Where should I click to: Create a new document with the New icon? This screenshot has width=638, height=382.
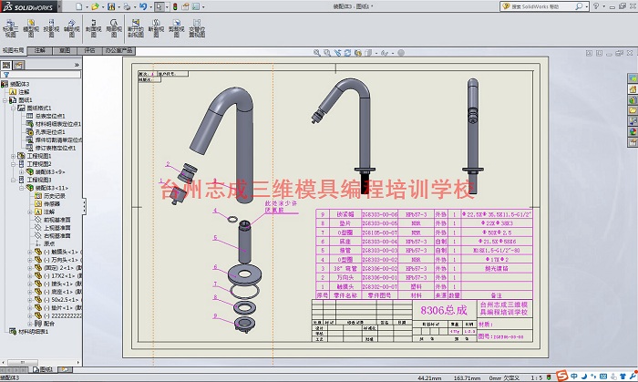[x=79, y=6]
